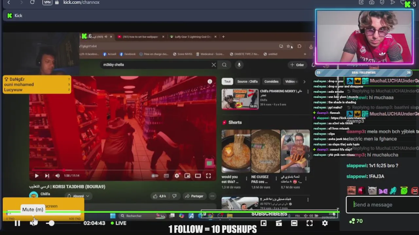Screen dimensions: 419x235
Task: Focus the Send a message chat box
Action: tap(382, 205)
